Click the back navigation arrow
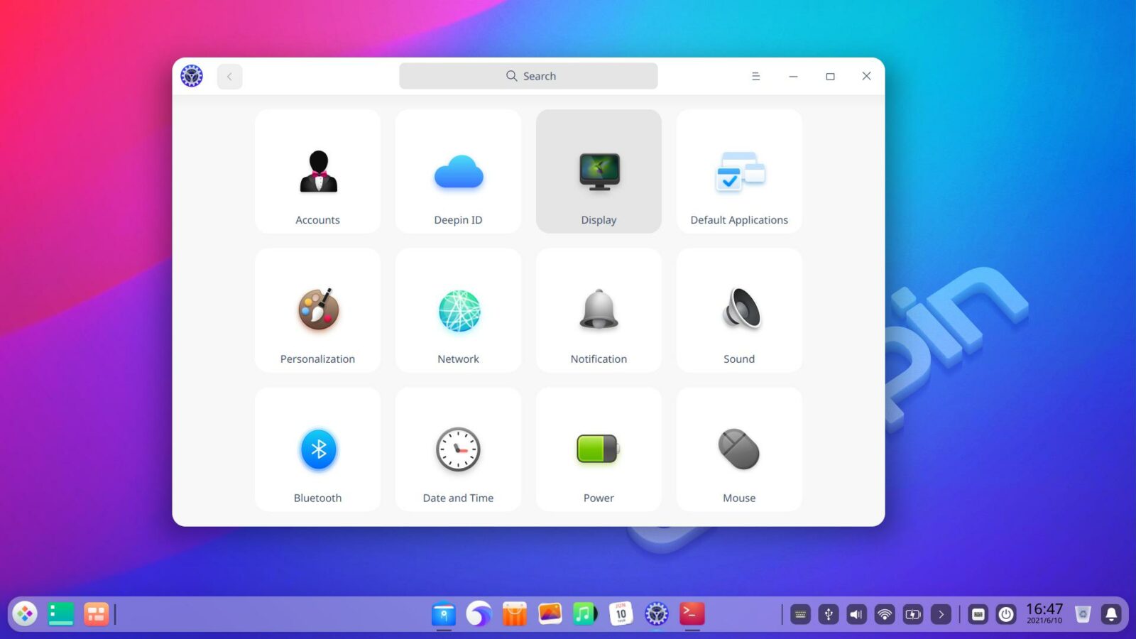 pos(229,76)
